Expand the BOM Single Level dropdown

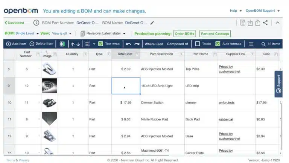coord(38,34)
